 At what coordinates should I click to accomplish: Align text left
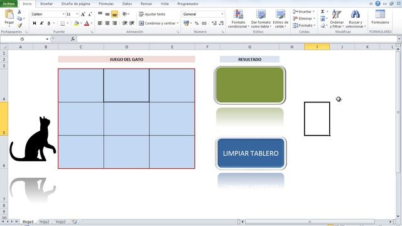pos(100,23)
